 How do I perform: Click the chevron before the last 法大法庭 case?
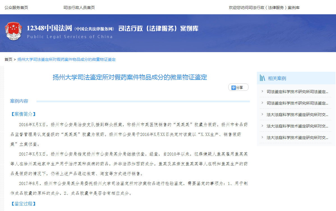262,137
